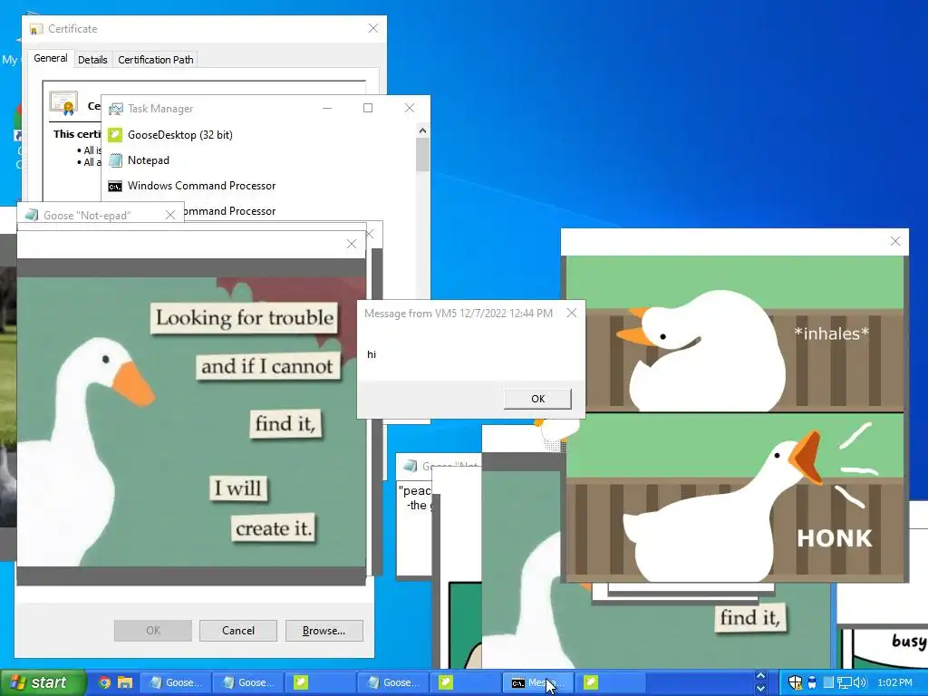The height and width of the screenshot is (696, 928).
Task: Open the Certification Path tab
Action: (156, 60)
